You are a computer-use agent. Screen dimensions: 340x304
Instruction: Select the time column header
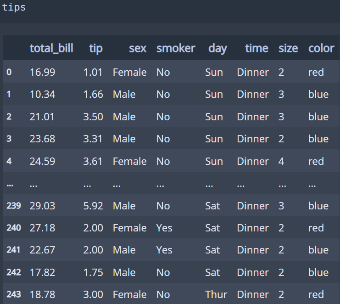pyautogui.click(x=257, y=48)
